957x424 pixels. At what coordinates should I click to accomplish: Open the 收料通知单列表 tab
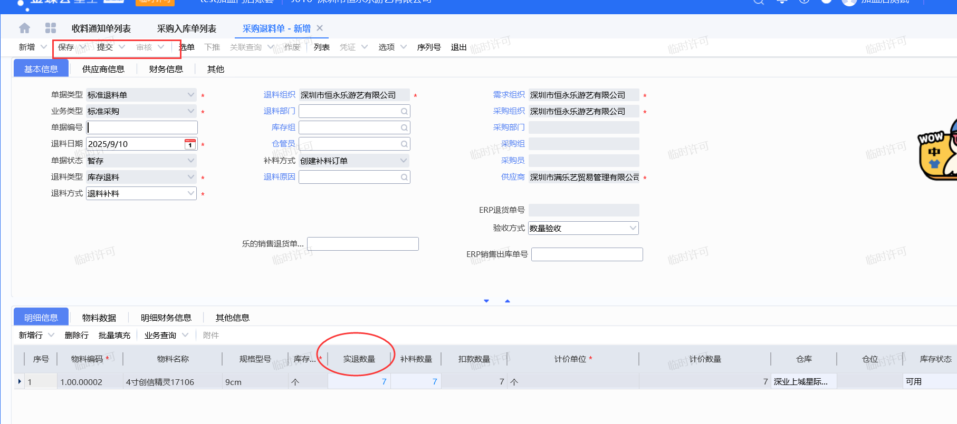click(101, 28)
